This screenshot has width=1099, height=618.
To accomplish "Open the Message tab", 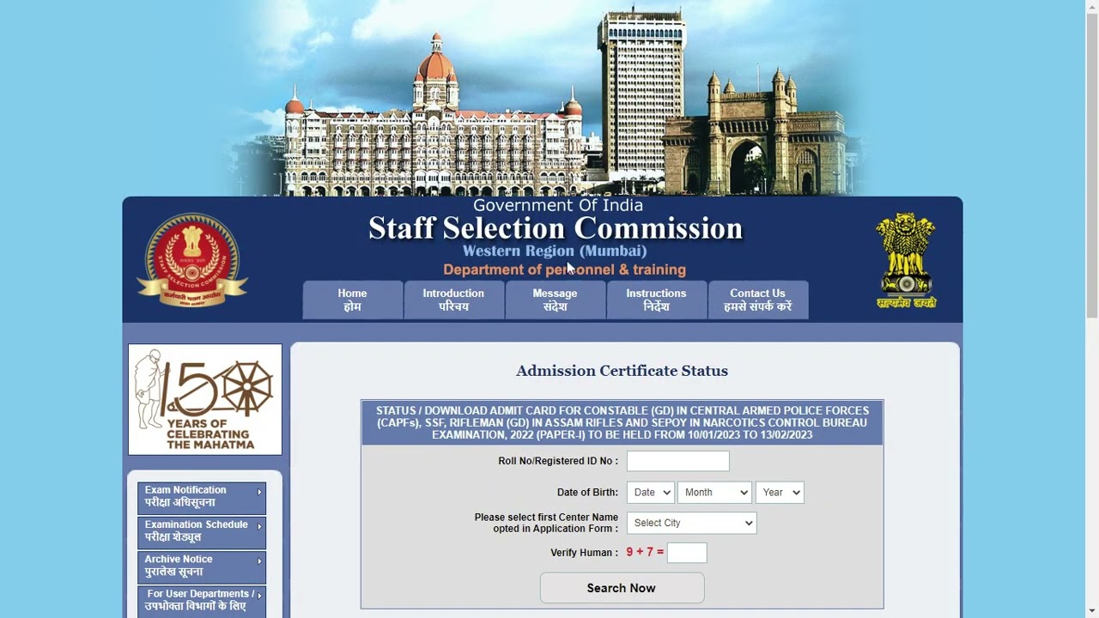I will click(555, 300).
